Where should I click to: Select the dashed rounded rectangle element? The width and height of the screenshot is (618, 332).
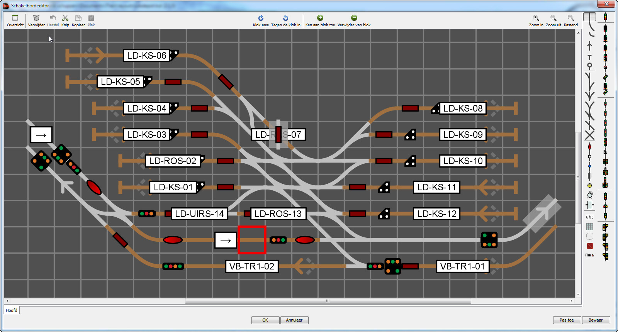[589, 236]
